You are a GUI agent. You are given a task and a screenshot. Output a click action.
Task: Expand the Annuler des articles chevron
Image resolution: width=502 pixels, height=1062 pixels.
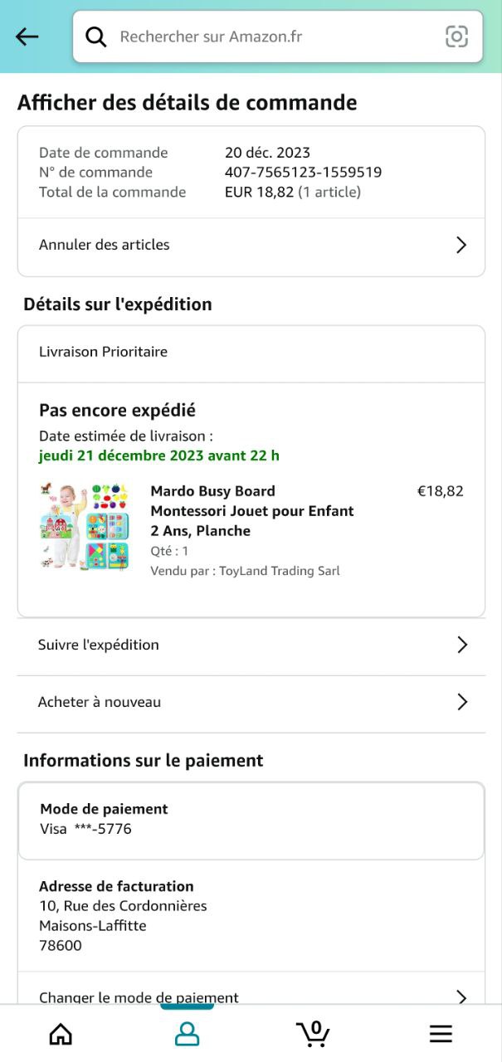pyautogui.click(x=461, y=245)
